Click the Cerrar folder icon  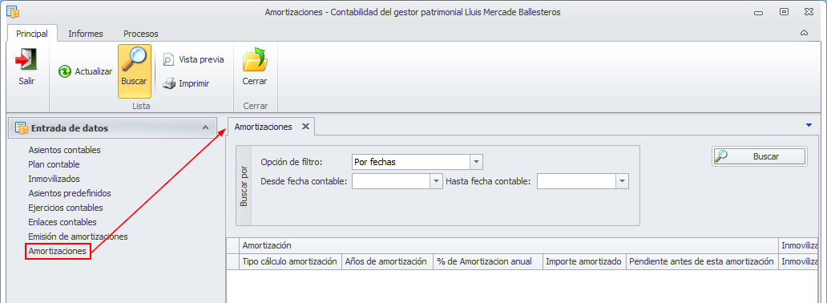(x=255, y=59)
